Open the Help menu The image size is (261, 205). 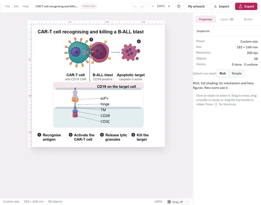pos(26,6)
